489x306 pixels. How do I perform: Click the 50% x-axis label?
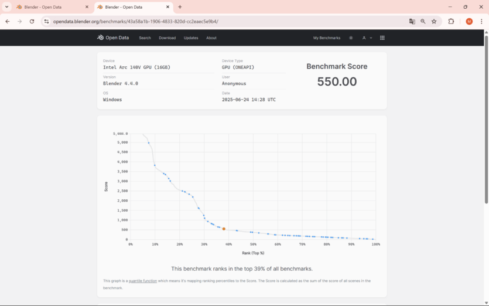click(x=253, y=244)
